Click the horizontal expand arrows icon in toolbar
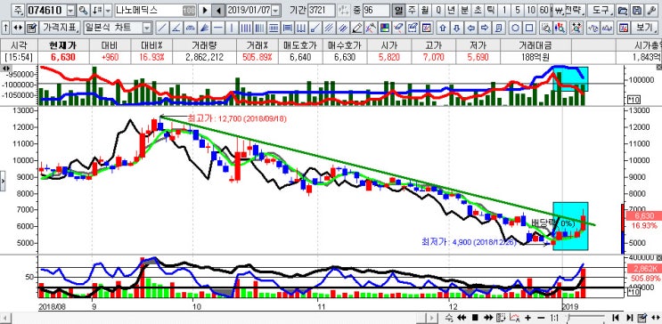This screenshot has height=324, width=662. (x=18, y=28)
